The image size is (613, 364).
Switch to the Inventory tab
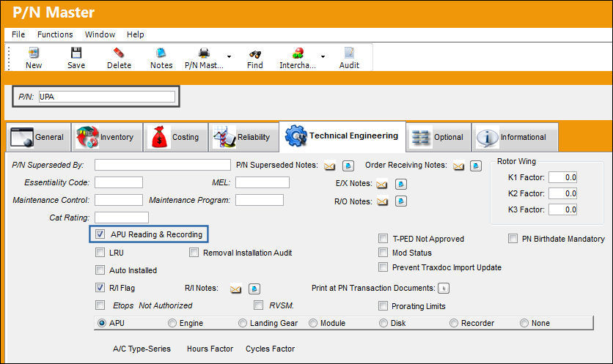pos(107,137)
